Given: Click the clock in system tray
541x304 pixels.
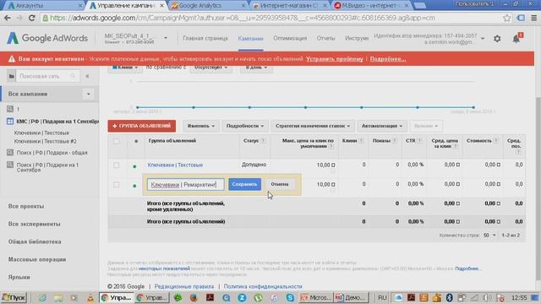Looking at the screenshot, I should pyautogui.click(x=519, y=297).
